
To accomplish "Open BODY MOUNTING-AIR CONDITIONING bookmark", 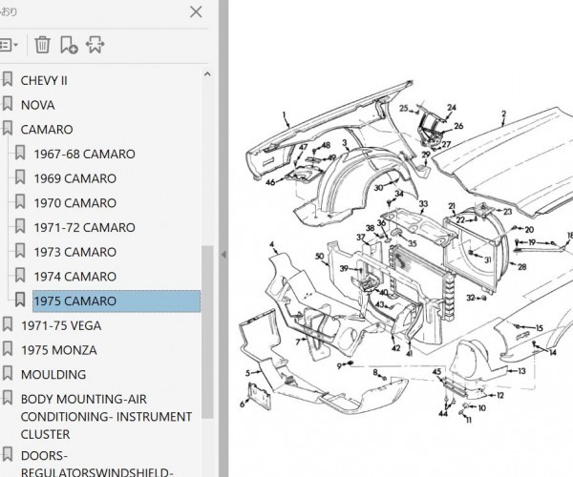I will (106, 417).
